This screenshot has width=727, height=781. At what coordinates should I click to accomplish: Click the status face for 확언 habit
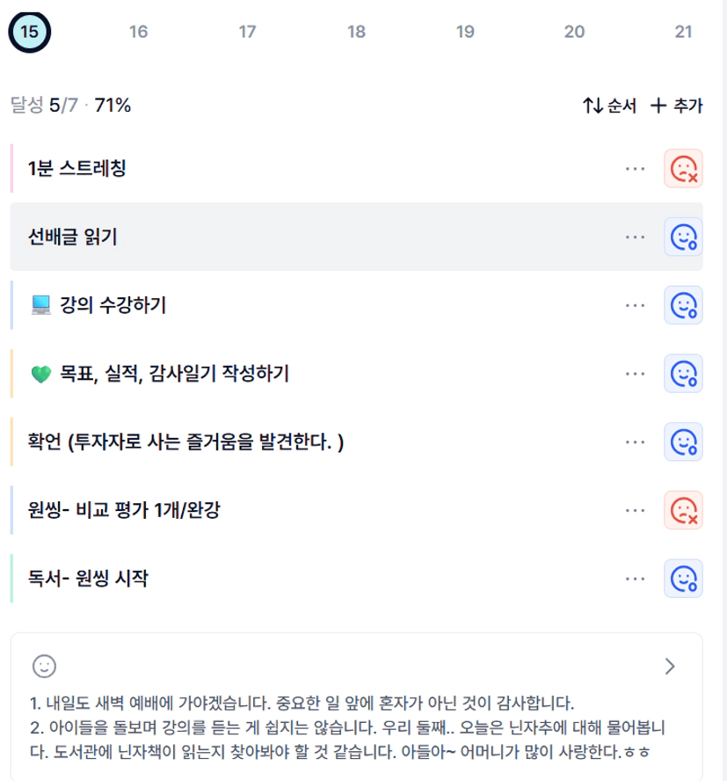[683, 442]
